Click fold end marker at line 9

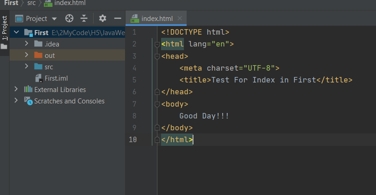[x=157, y=128]
